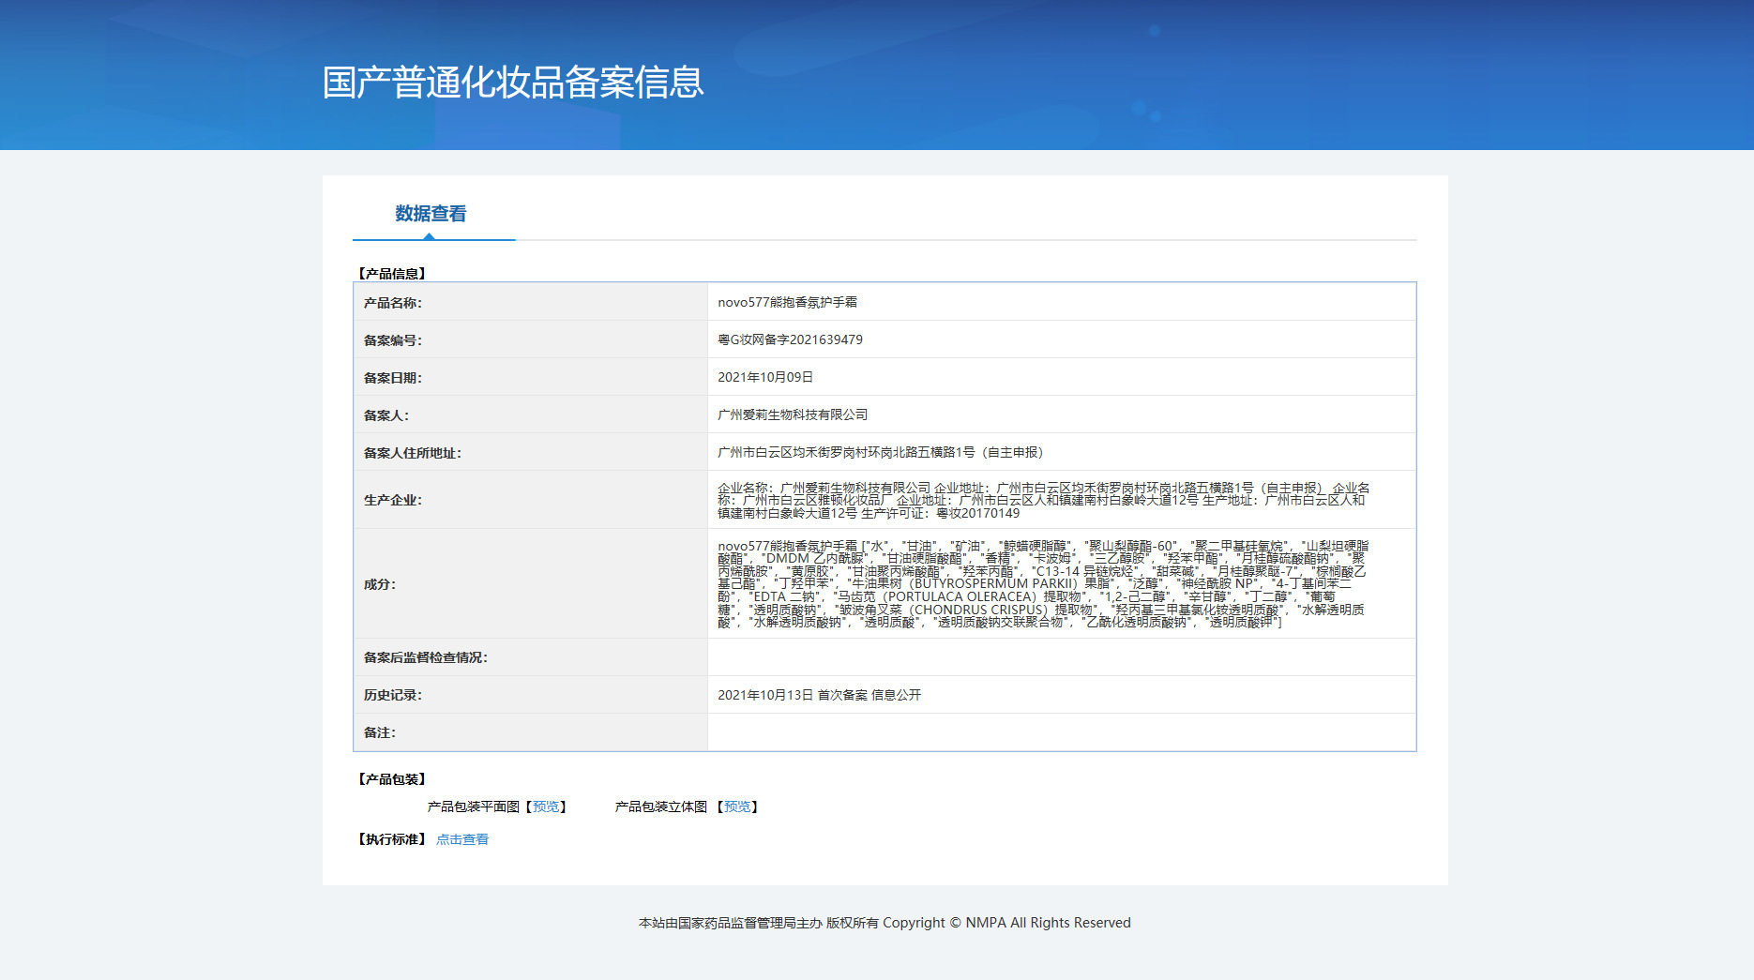Click filer address value 广州市白云区均禾街罗岗村

[x=881, y=452]
